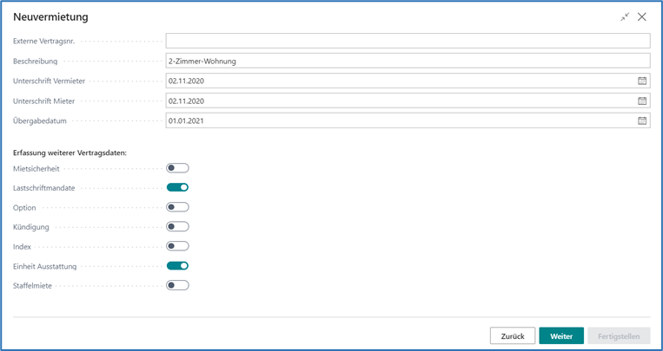
Task: Close the Neuvermietung dialog
Action: pos(642,16)
